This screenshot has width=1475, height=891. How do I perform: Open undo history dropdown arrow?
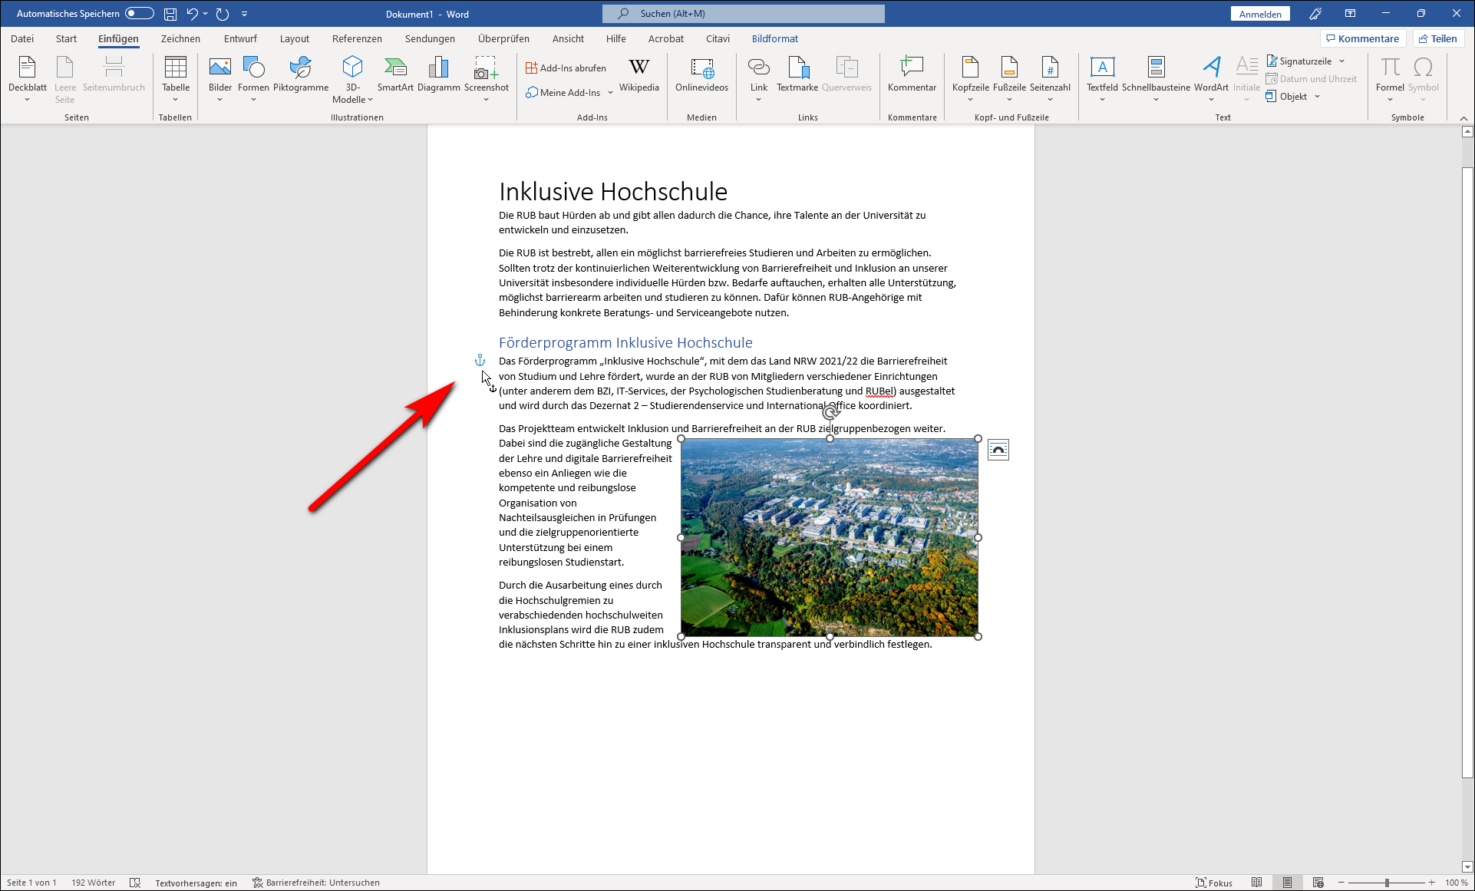(x=206, y=14)
